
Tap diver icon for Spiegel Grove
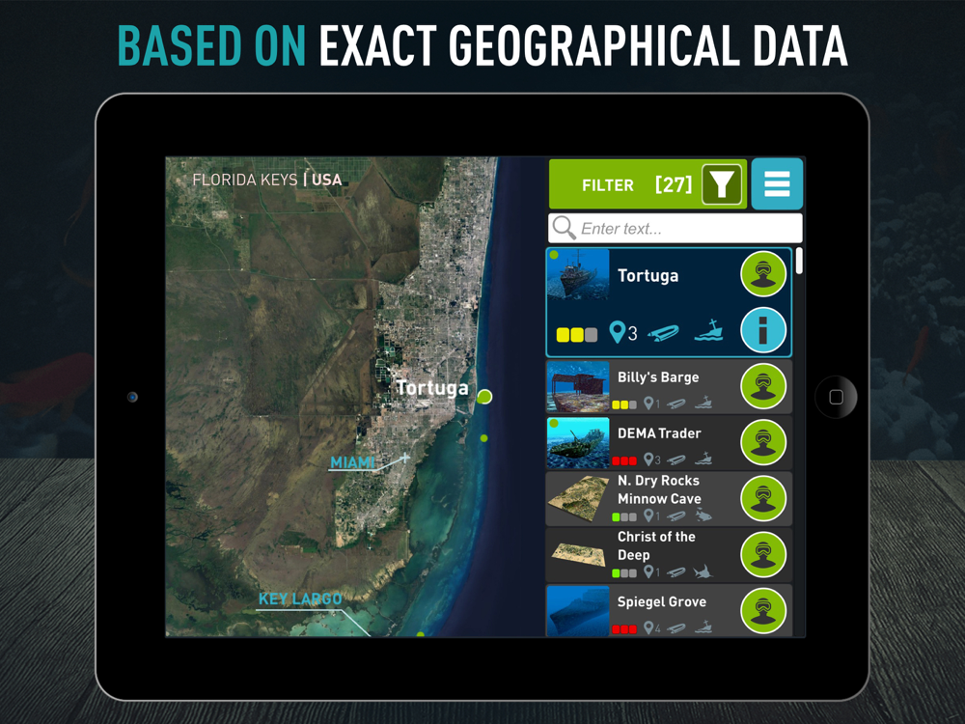[x=763, y=611]
